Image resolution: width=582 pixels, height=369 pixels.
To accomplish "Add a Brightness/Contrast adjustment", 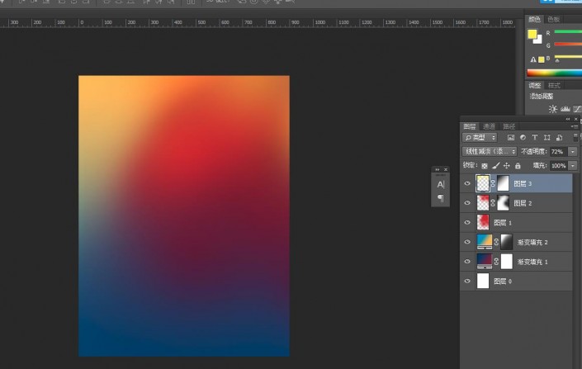I will point(553,109).
